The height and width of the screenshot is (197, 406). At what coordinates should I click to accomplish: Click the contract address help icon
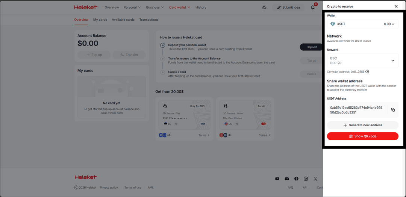(x=367, y=71)
